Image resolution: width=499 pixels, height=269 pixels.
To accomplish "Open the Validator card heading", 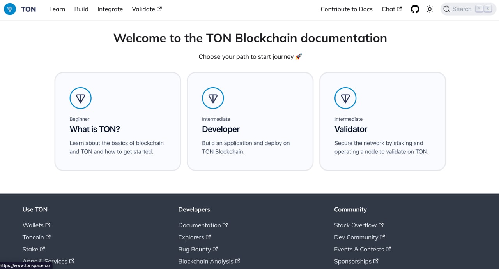I will [351, 129].
